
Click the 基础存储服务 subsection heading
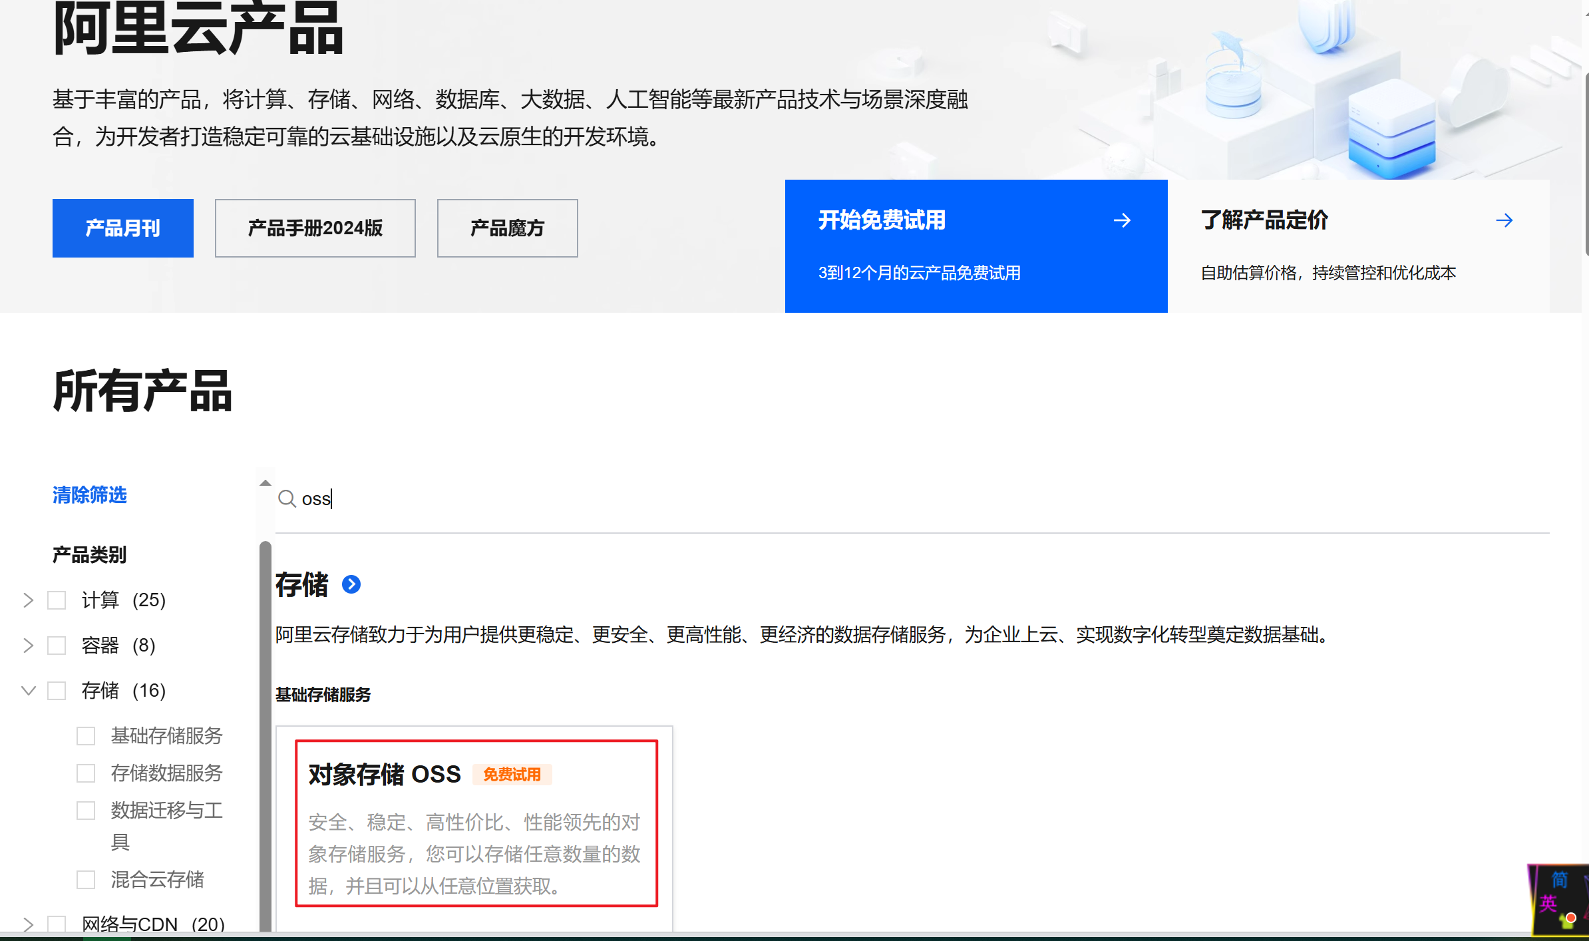coord(323,695)
